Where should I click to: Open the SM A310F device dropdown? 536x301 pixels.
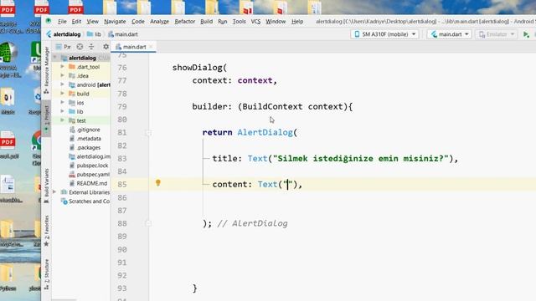tap(385, 34)
